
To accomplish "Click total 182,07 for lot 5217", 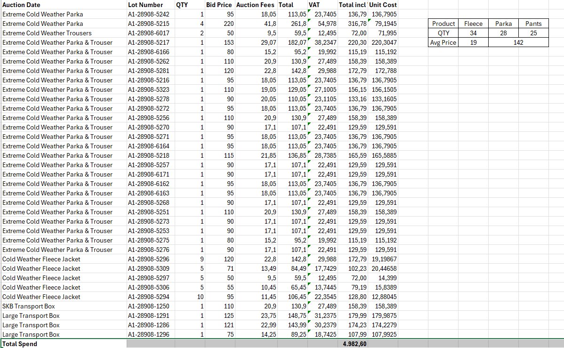I will click(x=292, y=42).
